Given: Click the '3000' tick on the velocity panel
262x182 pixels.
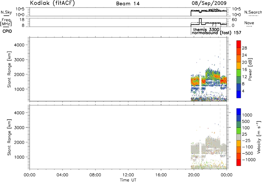Looking at the screenshot, I should tap(19, 127).
